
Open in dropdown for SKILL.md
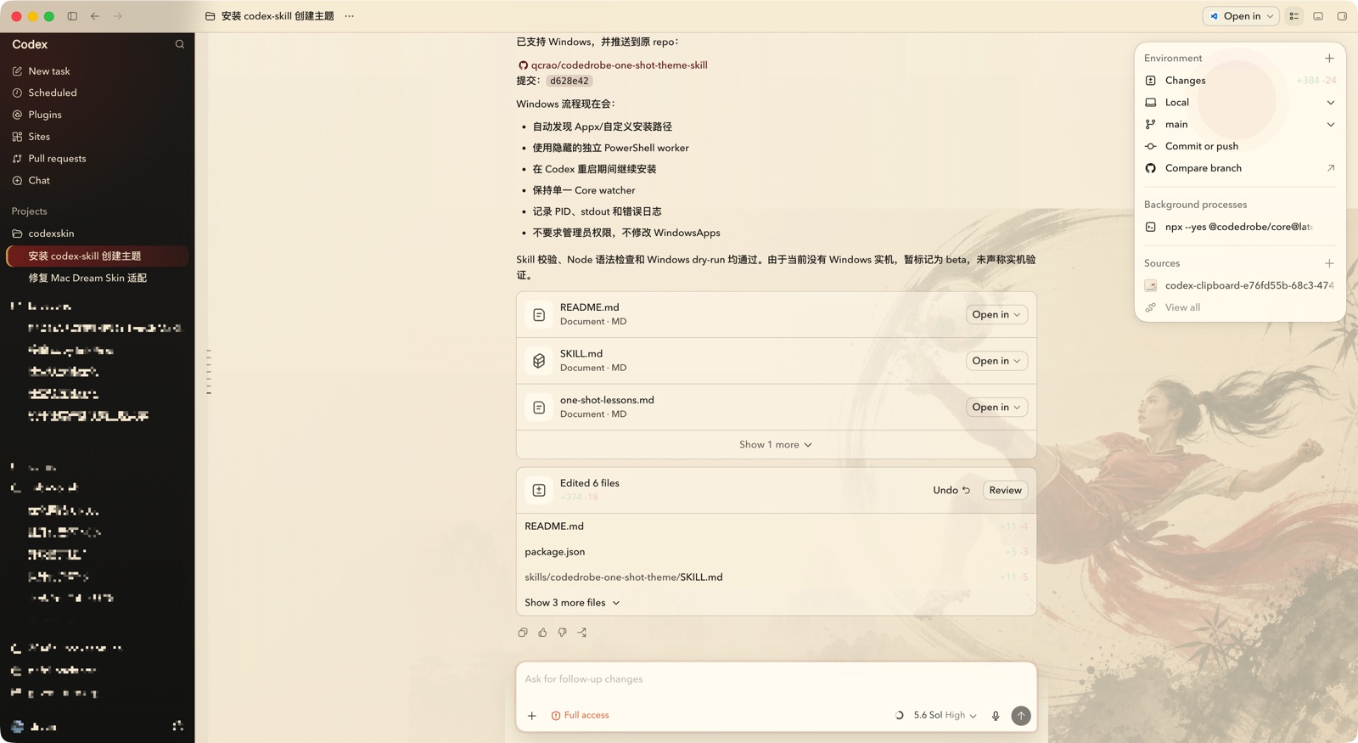pos(996,361)
